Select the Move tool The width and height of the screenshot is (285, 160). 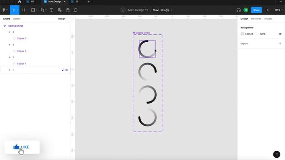click(14, 10)
